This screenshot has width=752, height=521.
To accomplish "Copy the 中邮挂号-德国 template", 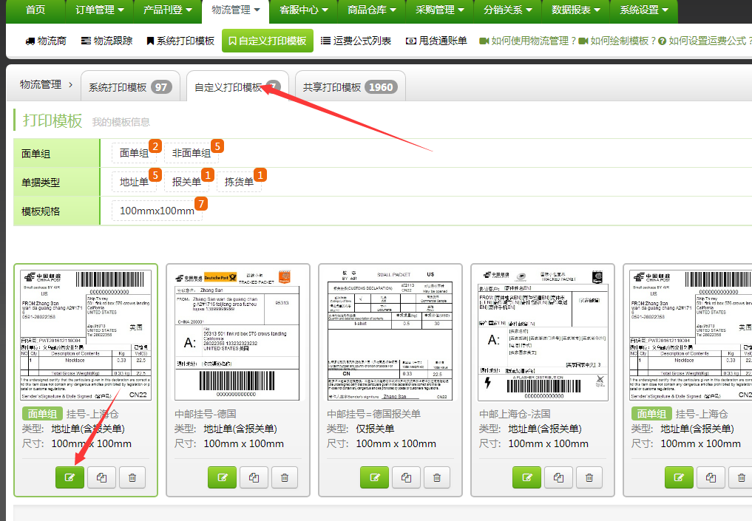I will coord(254,477).
